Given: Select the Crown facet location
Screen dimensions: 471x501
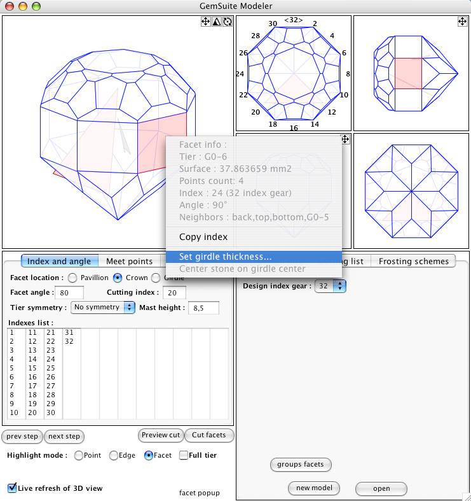Looking at the screenshot, I should click(x=118, y=278).
